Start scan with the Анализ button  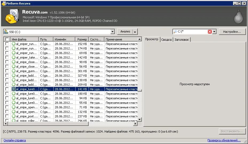point(125,32)
